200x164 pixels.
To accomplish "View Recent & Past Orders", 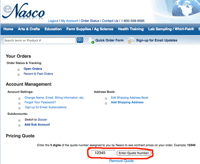I will click(38, 74).
